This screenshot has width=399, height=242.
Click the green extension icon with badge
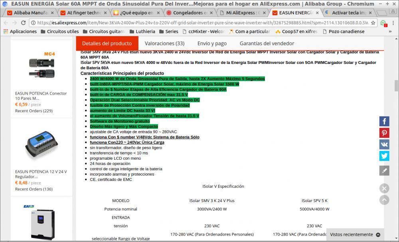pyautogui.click(x=383, y=23)
